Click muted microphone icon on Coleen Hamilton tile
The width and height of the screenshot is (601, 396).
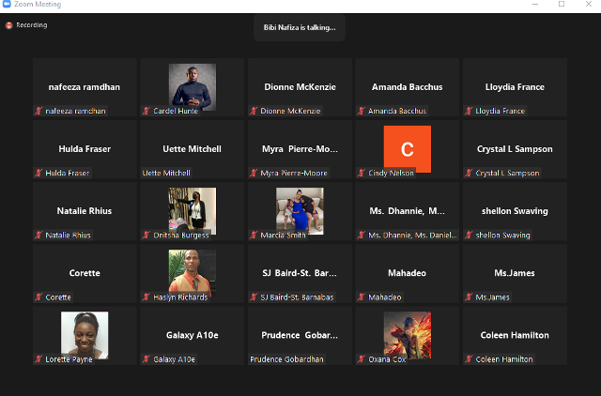(x=470, y=358)
